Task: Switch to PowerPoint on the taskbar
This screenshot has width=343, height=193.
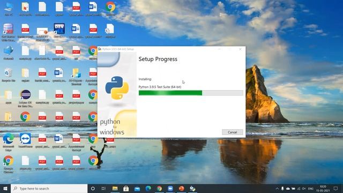Action: (x=182, y=188)
